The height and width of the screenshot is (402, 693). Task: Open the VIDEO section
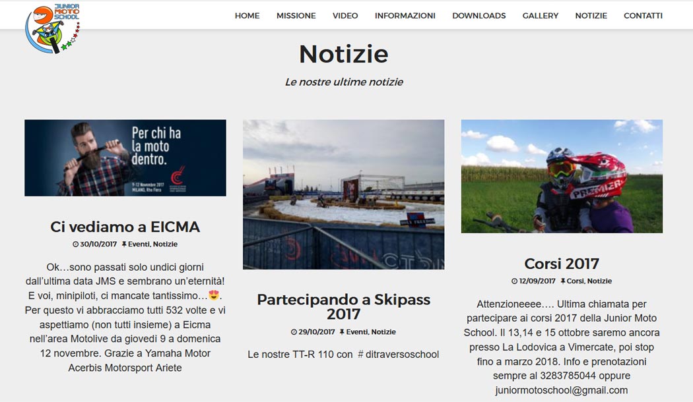click(x=345, y=16)
